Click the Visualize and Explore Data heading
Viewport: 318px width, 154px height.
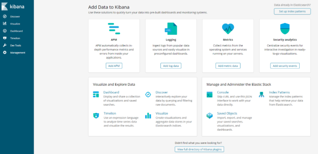coord(114,85)
